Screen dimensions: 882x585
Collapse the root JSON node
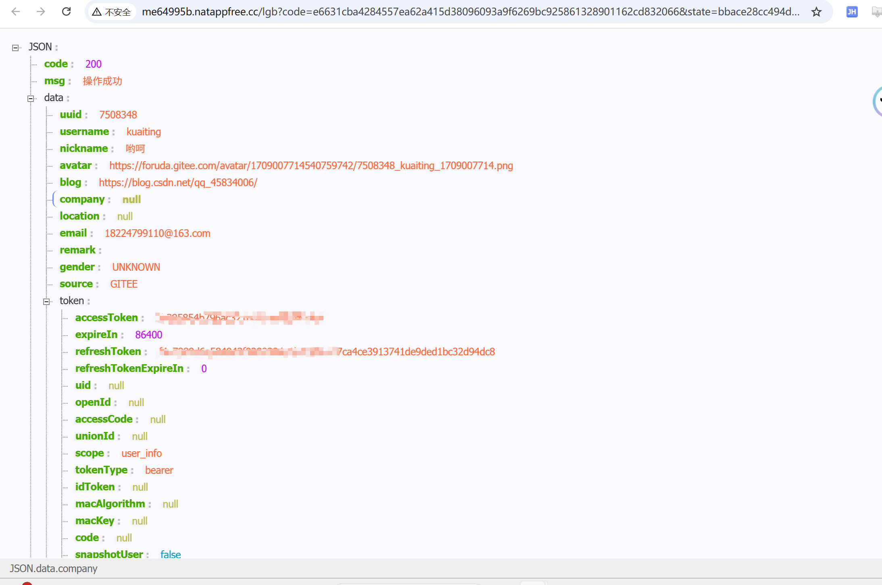point(15,48)
